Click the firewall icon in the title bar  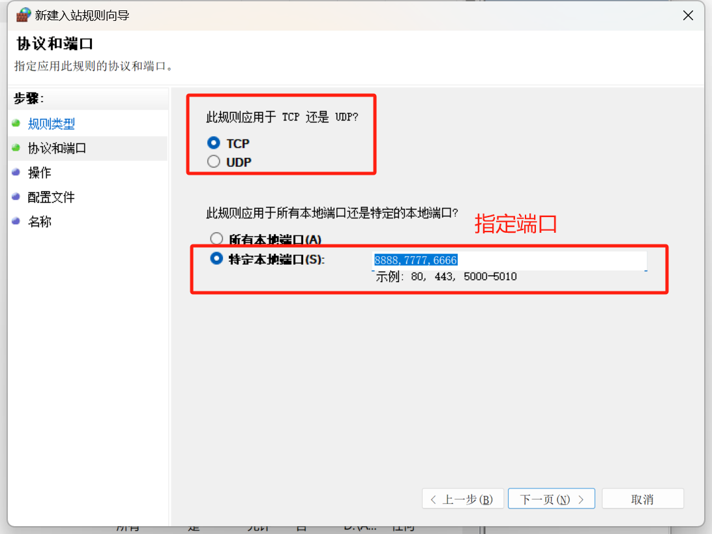(22, 14)
